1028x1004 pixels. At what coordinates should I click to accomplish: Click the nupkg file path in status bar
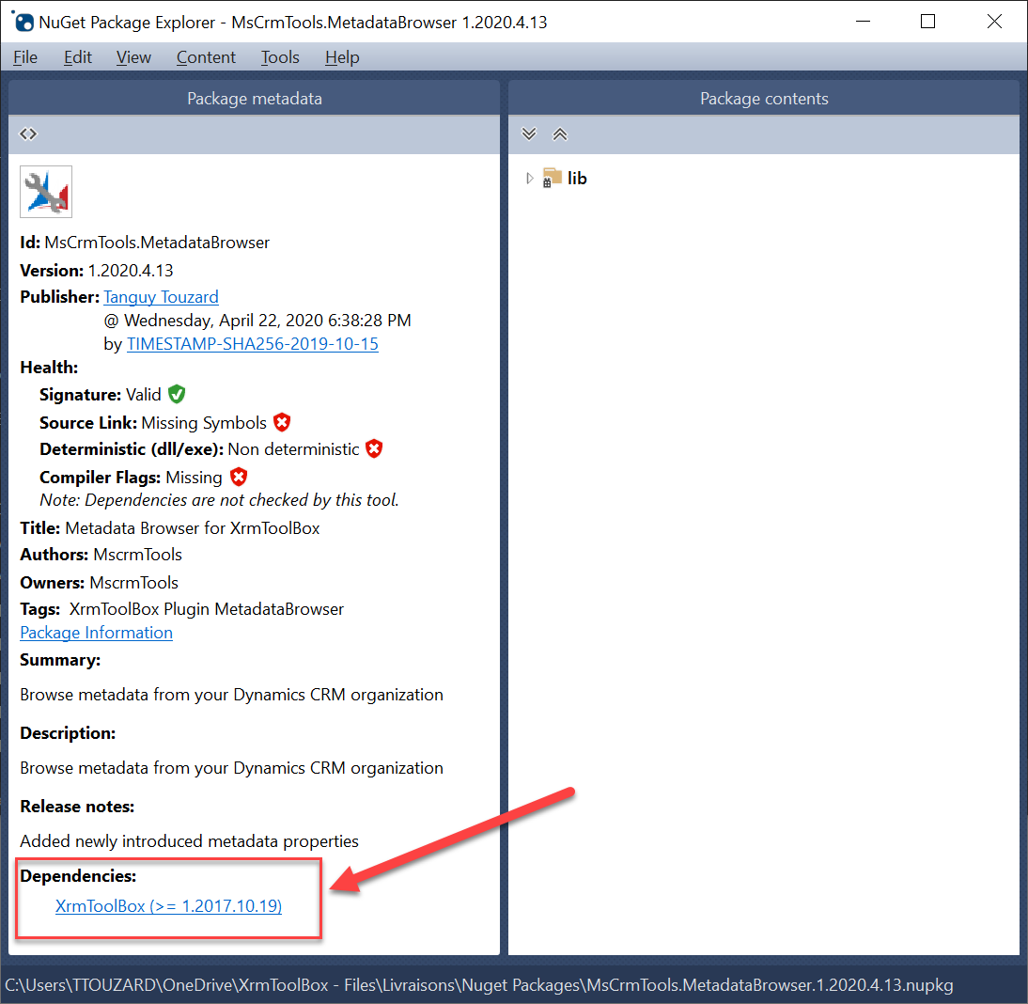coord(479,985)
